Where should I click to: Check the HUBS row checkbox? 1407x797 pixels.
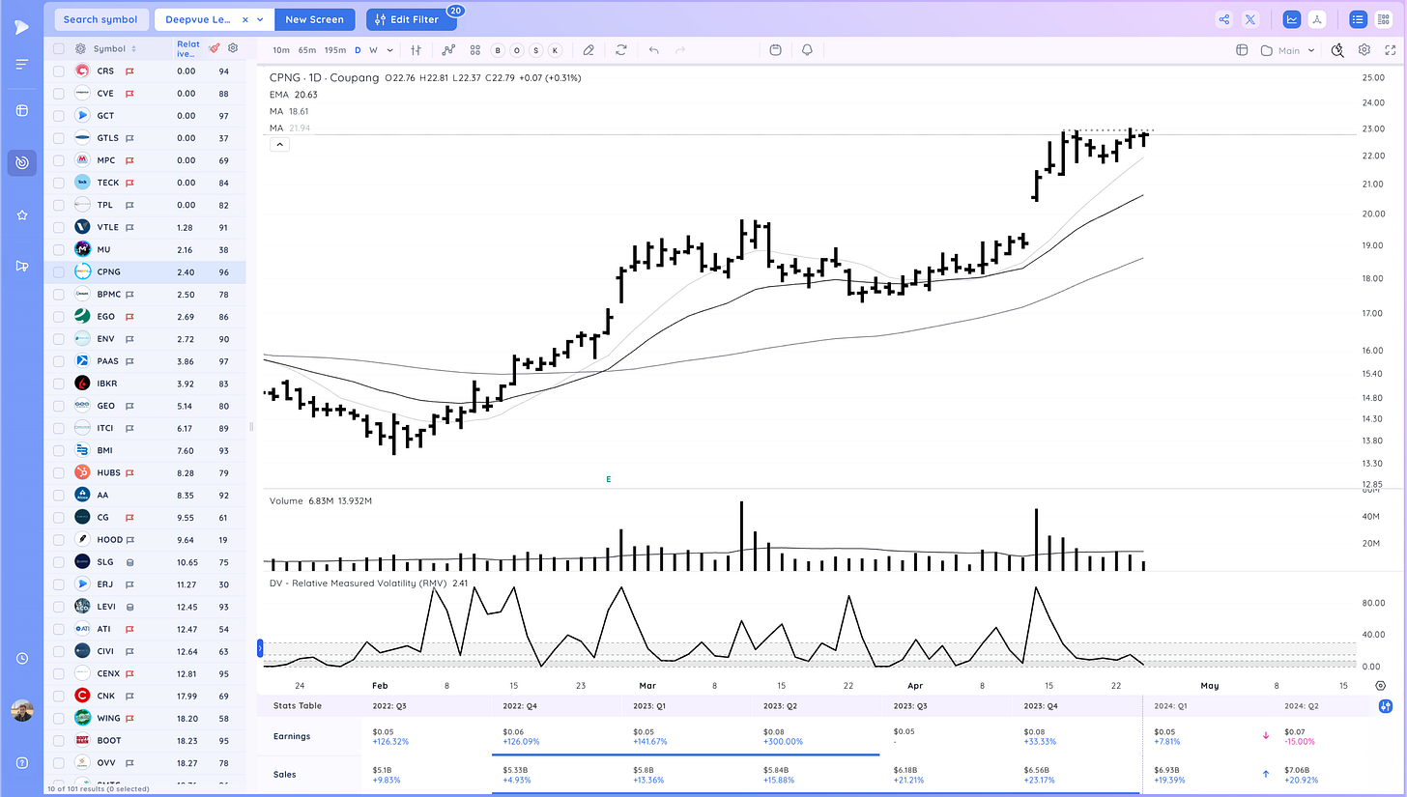point(59,472)
